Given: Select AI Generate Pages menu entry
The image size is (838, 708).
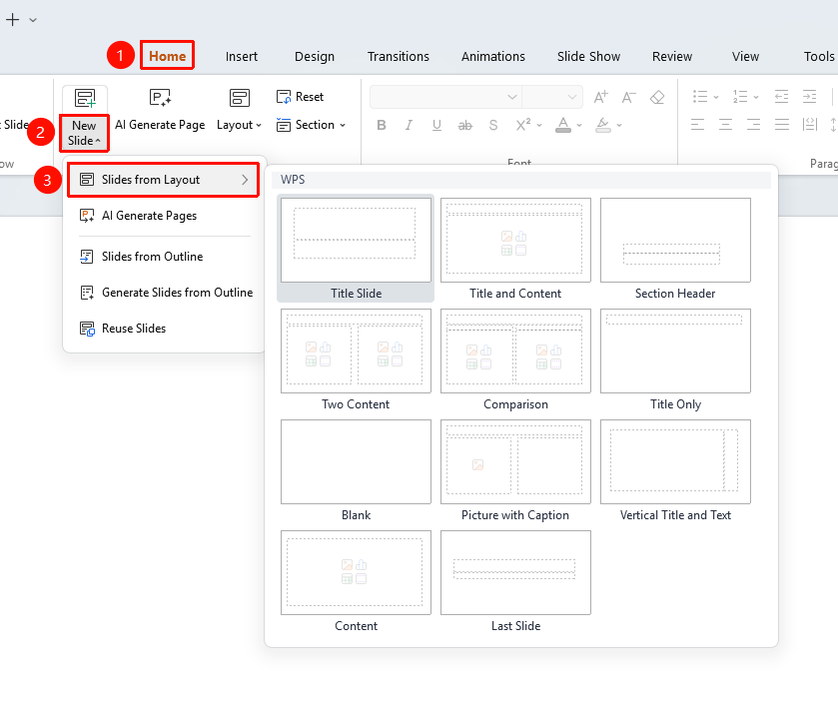Looking at the screenshot, I should coord(164,216).
